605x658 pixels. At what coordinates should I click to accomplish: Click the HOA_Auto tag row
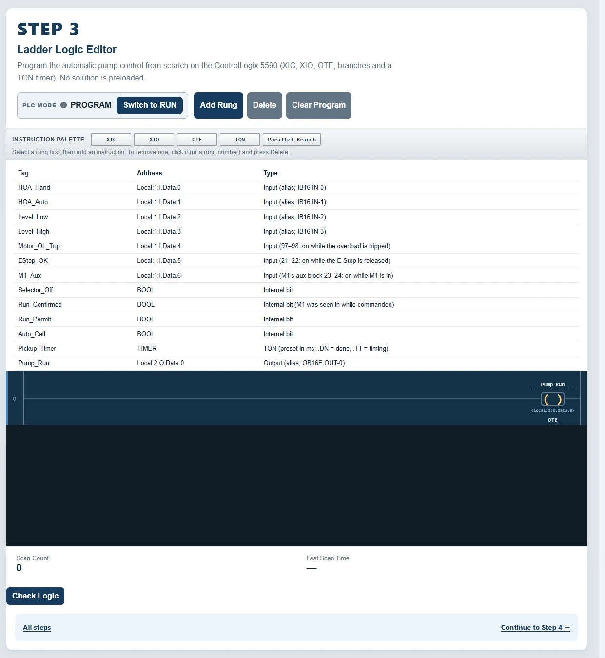(297, 202)
